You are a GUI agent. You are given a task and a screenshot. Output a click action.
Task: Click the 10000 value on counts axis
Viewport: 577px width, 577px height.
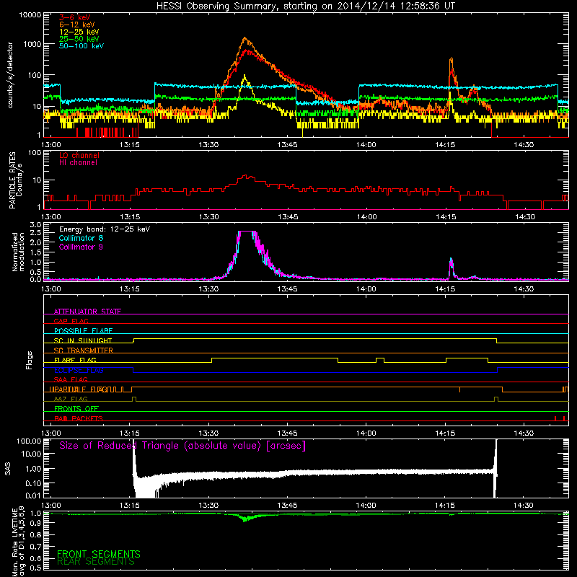tap(30, 15)
